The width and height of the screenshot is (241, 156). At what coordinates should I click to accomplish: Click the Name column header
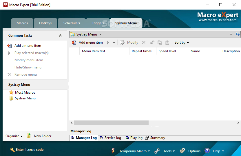pos(204,51)
